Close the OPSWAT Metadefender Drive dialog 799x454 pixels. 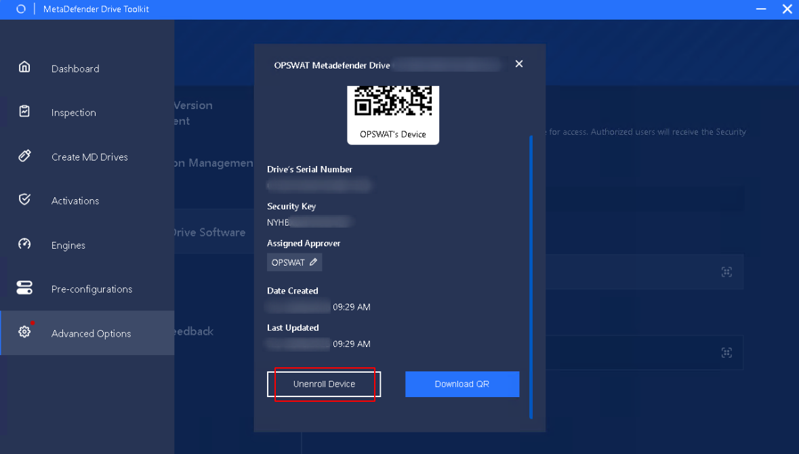coord(518,64)
